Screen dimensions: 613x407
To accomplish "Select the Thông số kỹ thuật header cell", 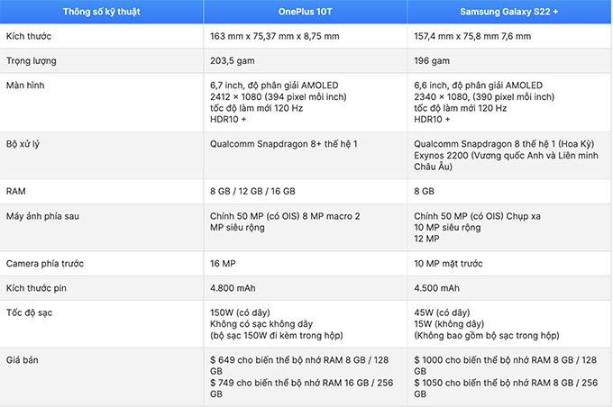I will pos(102,12).
